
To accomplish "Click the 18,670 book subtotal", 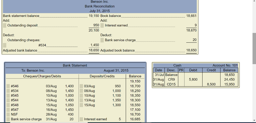I will pyautogui.click(x=191, y=30).
